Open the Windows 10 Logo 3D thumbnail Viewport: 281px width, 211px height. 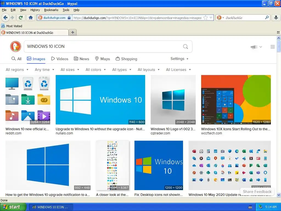click(x=173, y=99)
